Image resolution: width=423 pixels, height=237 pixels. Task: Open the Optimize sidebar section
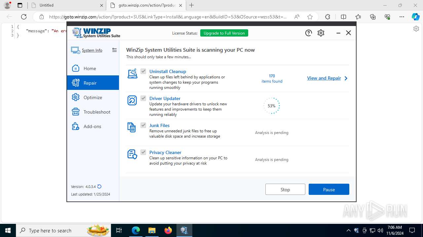tap(93, 97)
